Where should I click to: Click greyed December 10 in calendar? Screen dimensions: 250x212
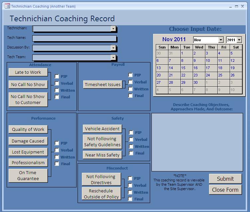[236, 90]
